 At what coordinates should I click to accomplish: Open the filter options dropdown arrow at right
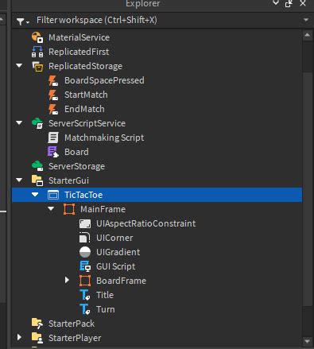tap(306, 20)
